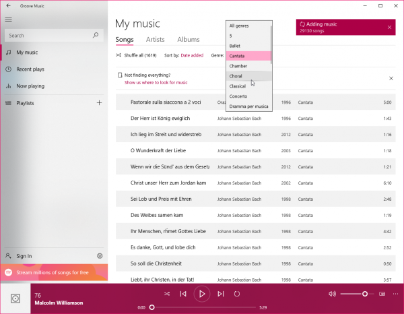
Task: Skip to previous track
Action: (183, 294)
